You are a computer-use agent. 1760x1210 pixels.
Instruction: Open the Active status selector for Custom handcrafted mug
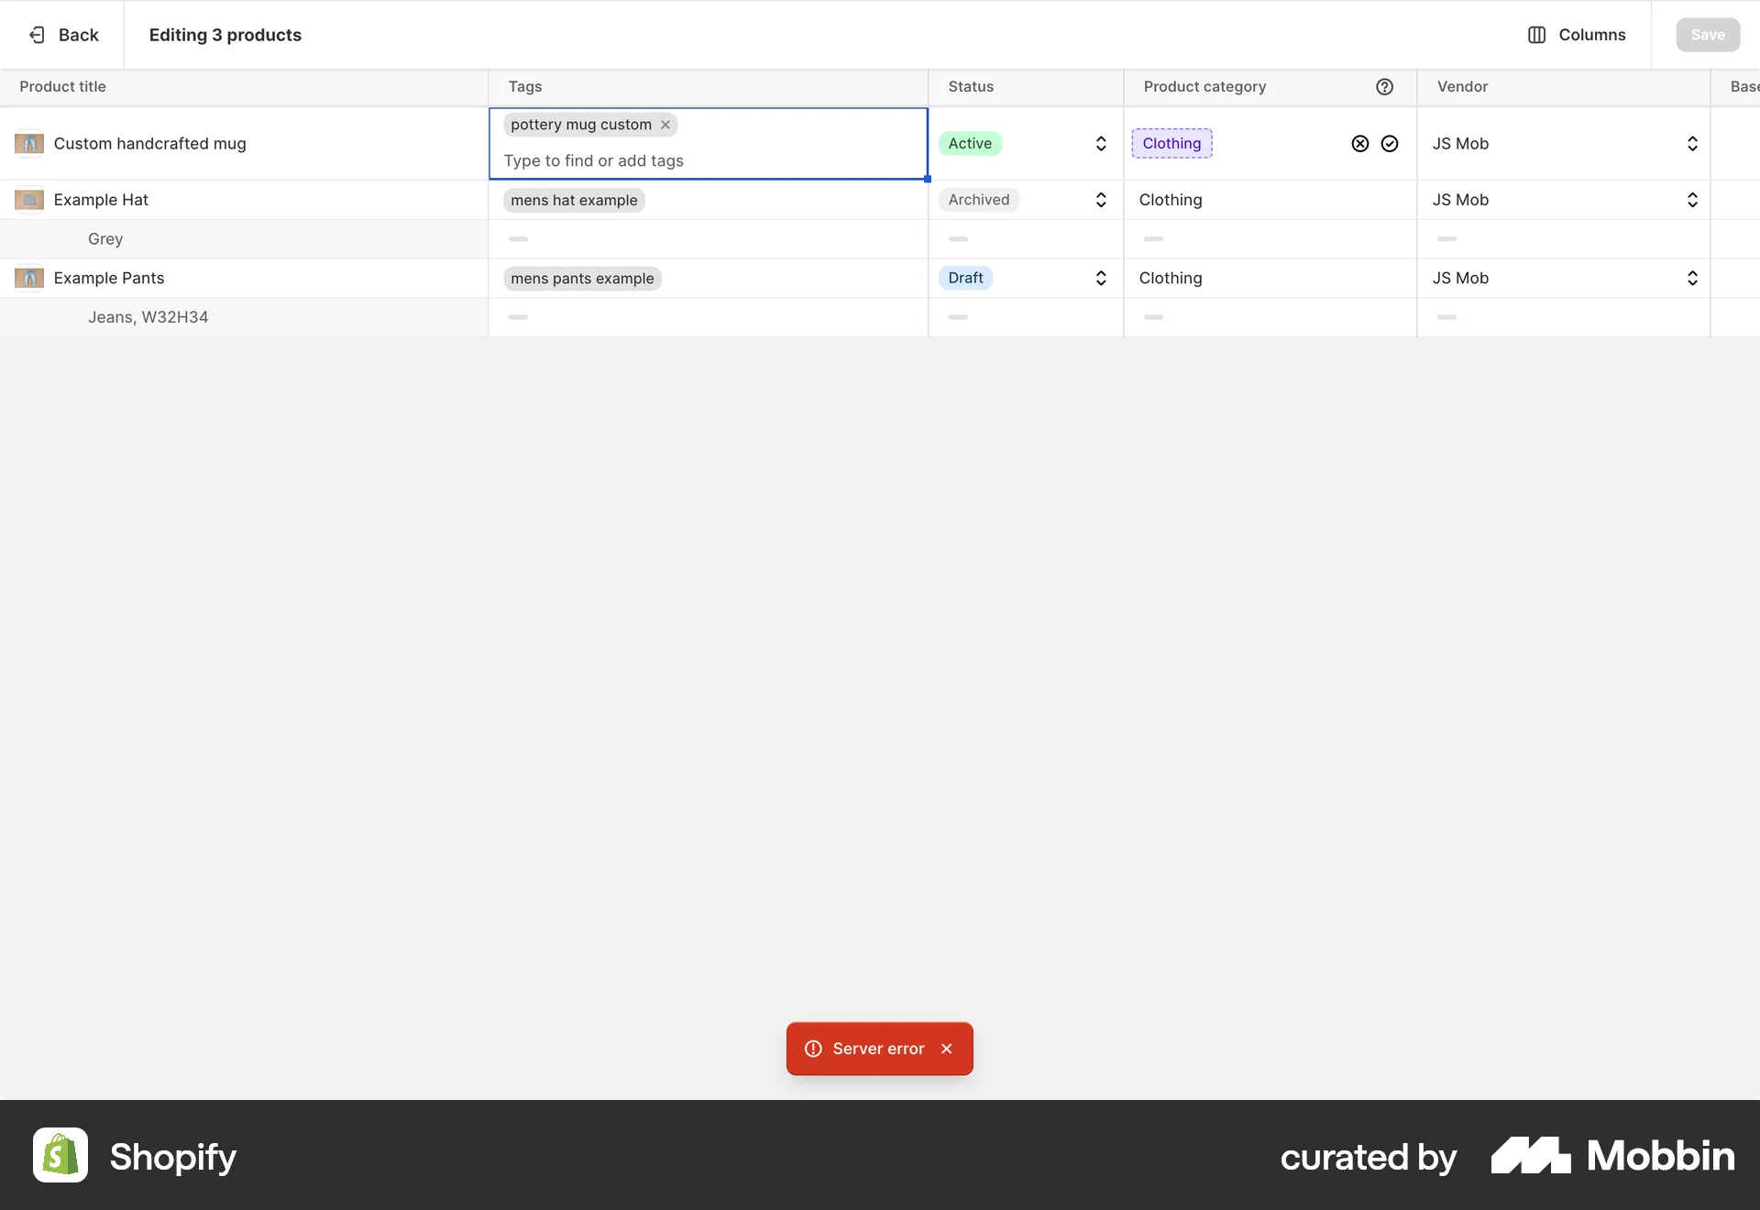(x=1100, y=144)
